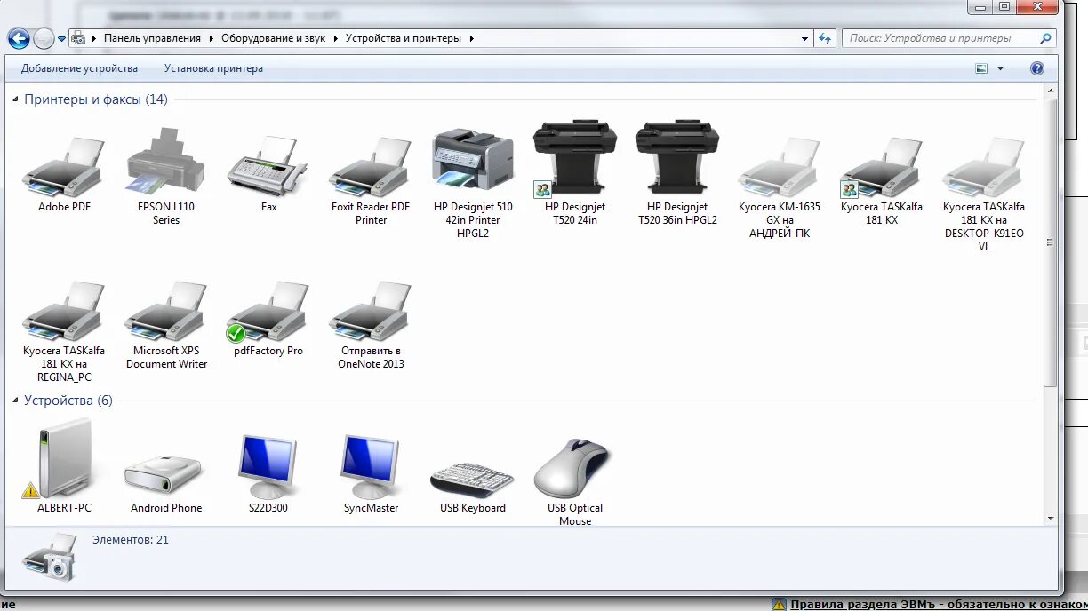
Task: Click Установка принтера in the toolbar
Action: (213, 68)
